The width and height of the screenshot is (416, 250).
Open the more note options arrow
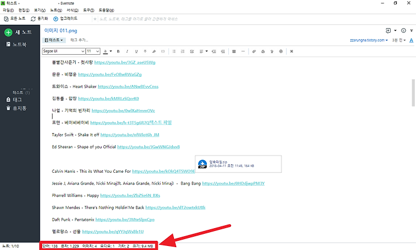pyautogui.click(x=411, y=31)
